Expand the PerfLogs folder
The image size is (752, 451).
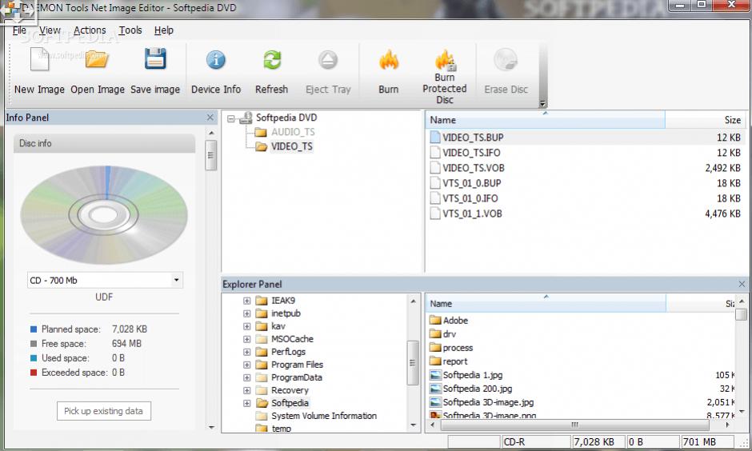(246, 352)
